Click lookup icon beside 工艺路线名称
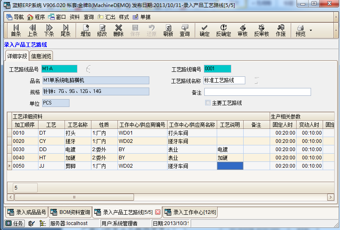The height and width of the screenshot is (230, 340). pos(257,80)
